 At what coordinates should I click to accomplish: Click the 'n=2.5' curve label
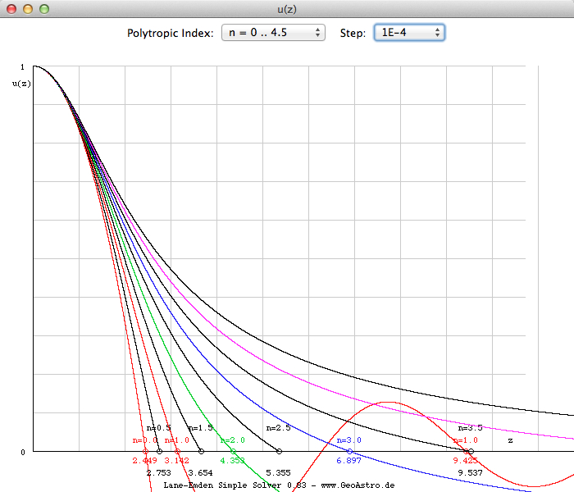click(x=278, y=427)
